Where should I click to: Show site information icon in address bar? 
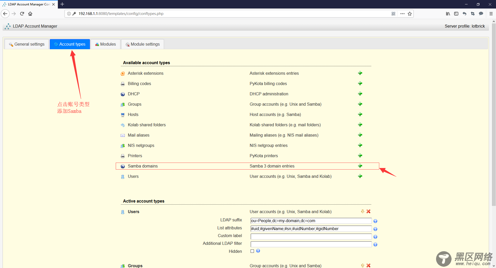coord(69,14)
